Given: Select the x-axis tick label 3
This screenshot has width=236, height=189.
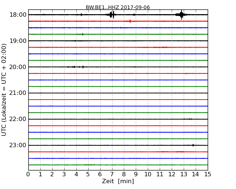Looking at the screenshot, I should [x=64, y=174].
